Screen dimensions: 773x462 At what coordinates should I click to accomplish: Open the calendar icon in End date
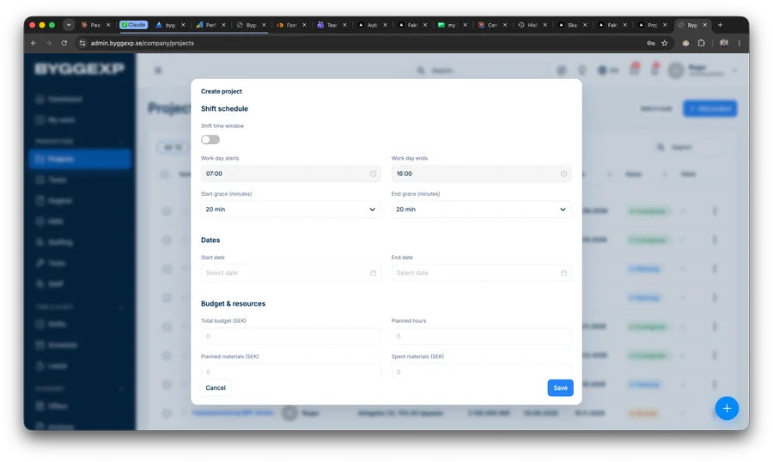tap(563, 273)
